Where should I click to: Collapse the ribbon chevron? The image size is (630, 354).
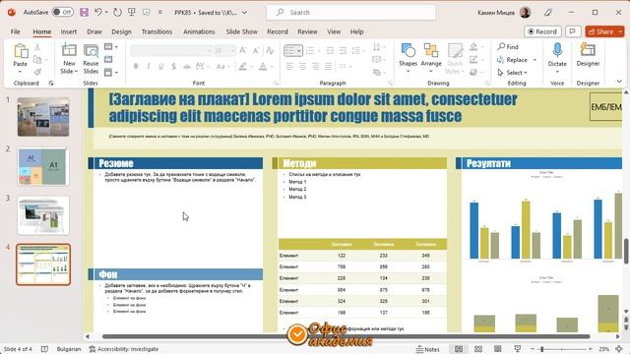pyautogui.click(x=619, y=82)
